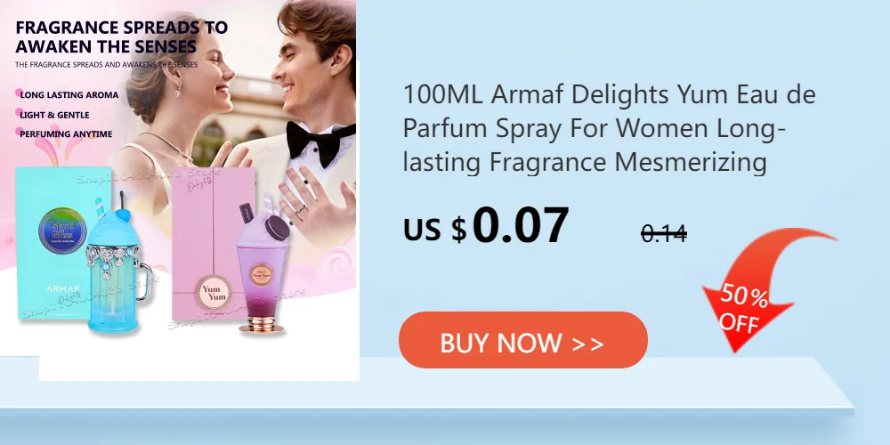The image size is (890, 445).
Task: Click the Perfuming Anytime bullet point
Action: click(64, 134)
